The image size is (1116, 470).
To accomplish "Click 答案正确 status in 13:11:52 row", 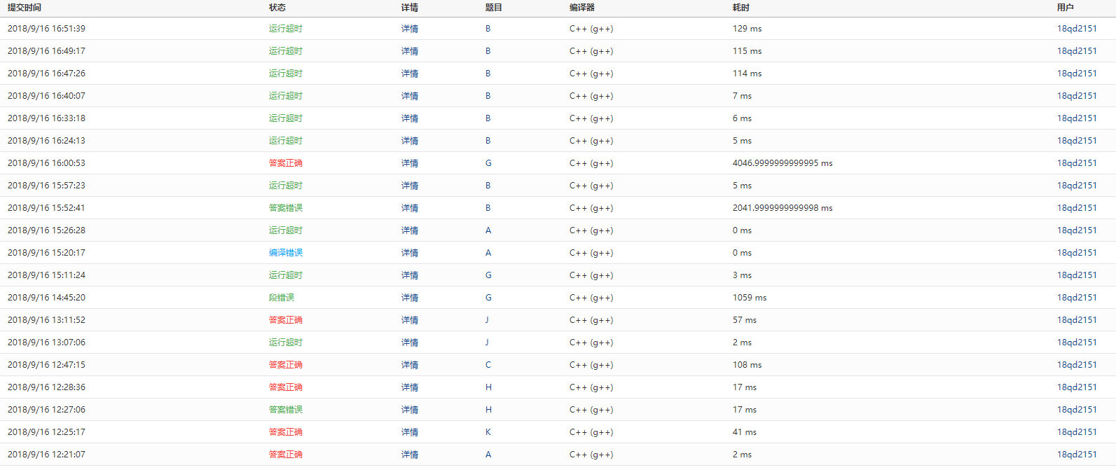I will [285, 320].
